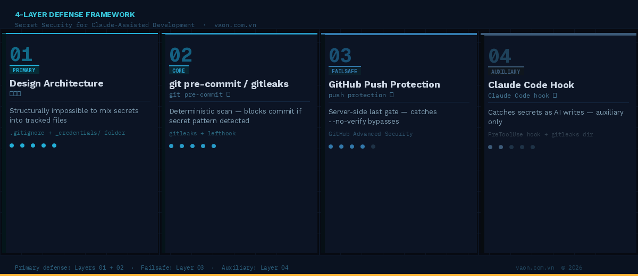Select the AUXILIARY badge

(506, 72)
